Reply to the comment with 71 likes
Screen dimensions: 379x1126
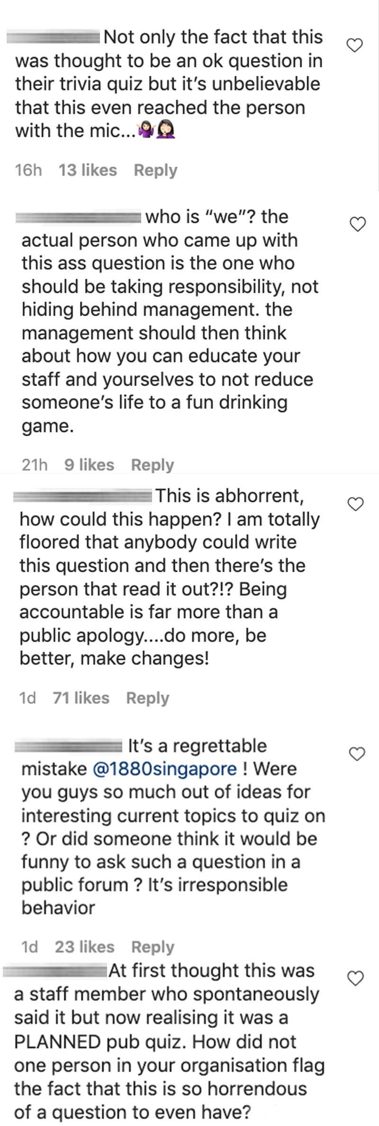click(x=148, y=698)
